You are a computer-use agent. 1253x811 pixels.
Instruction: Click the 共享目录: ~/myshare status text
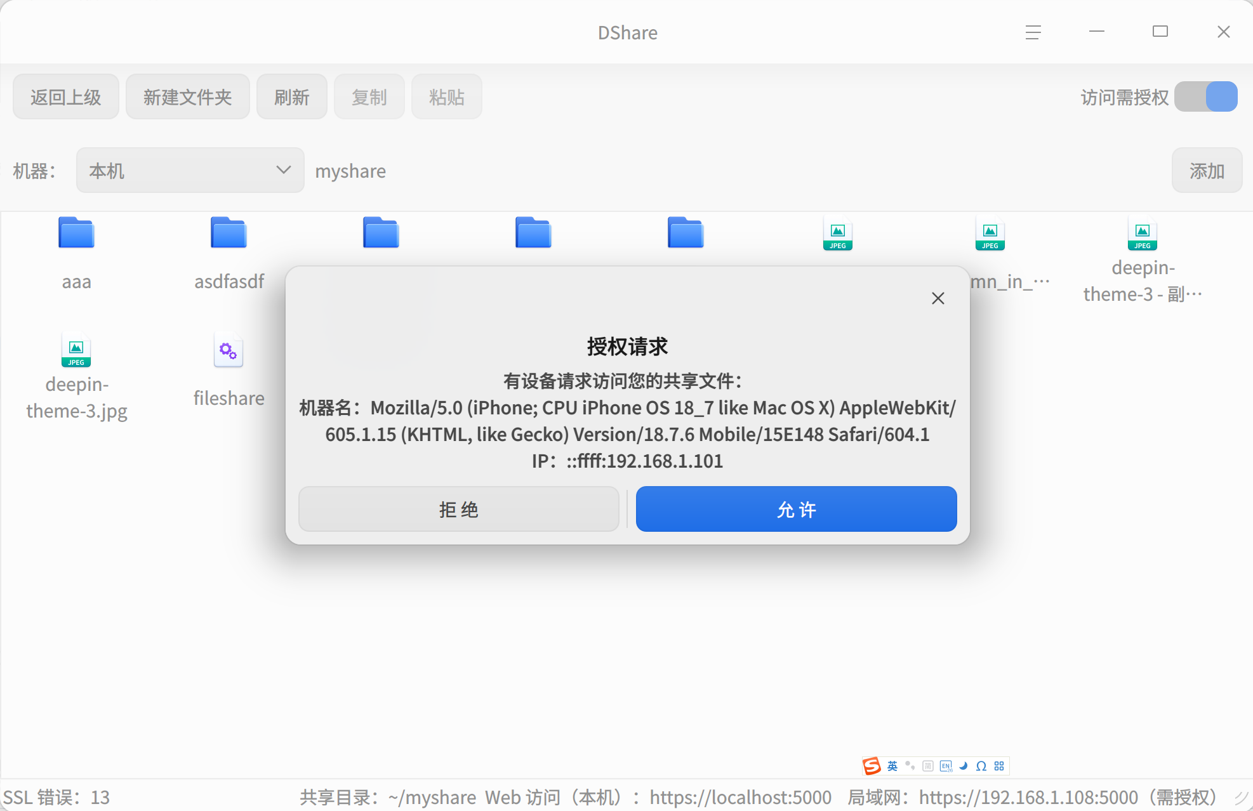click(x=388, y=797)
